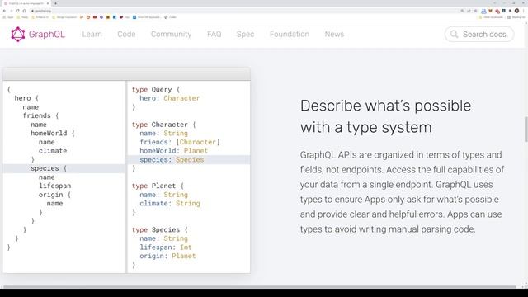Click the 'homeWorld: Planet' schema line
Screen dimensions: 528x297
click(x=174, y=151)
